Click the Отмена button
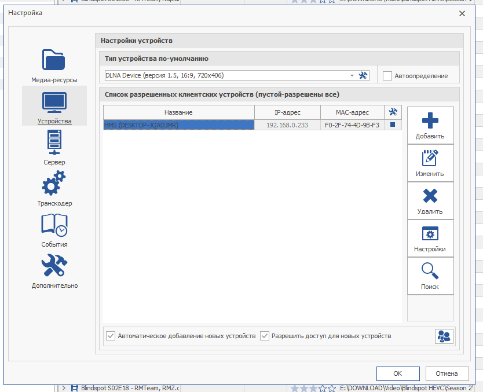 [x=447, y=373]
